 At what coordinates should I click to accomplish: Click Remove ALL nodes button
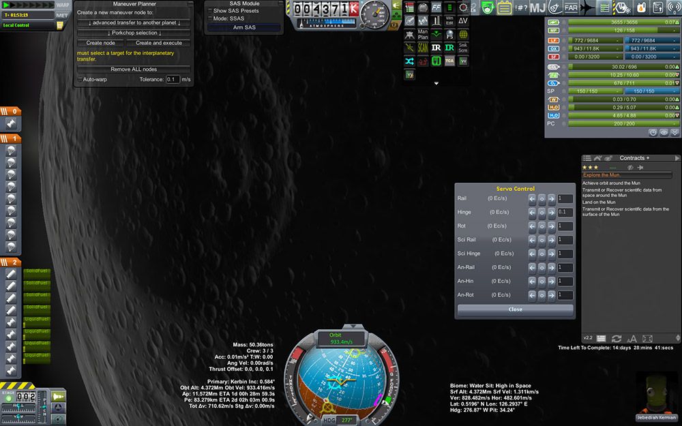pyautogui.click(x=134, y=69)
